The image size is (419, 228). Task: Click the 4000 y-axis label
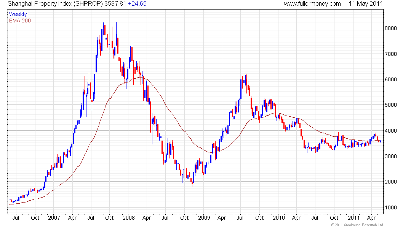point(391,131)
